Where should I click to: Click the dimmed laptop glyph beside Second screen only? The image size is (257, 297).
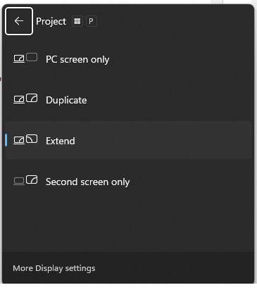pyautogui.click(x=19, y=181)
